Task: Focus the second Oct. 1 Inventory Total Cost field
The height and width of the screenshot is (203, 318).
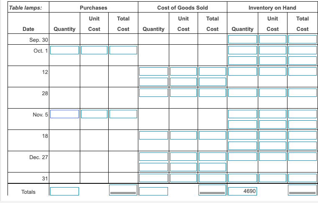Action: click(303, 61)
